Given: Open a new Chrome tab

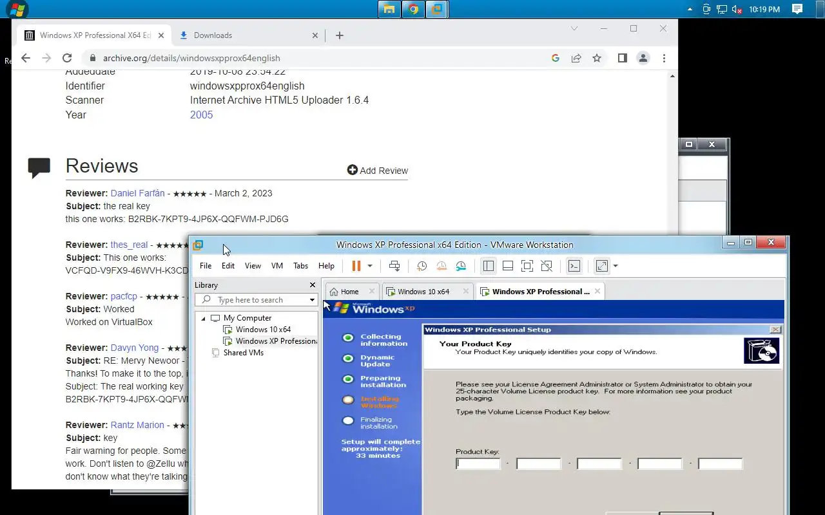Looking at the screenshot, I should (340, 35).
